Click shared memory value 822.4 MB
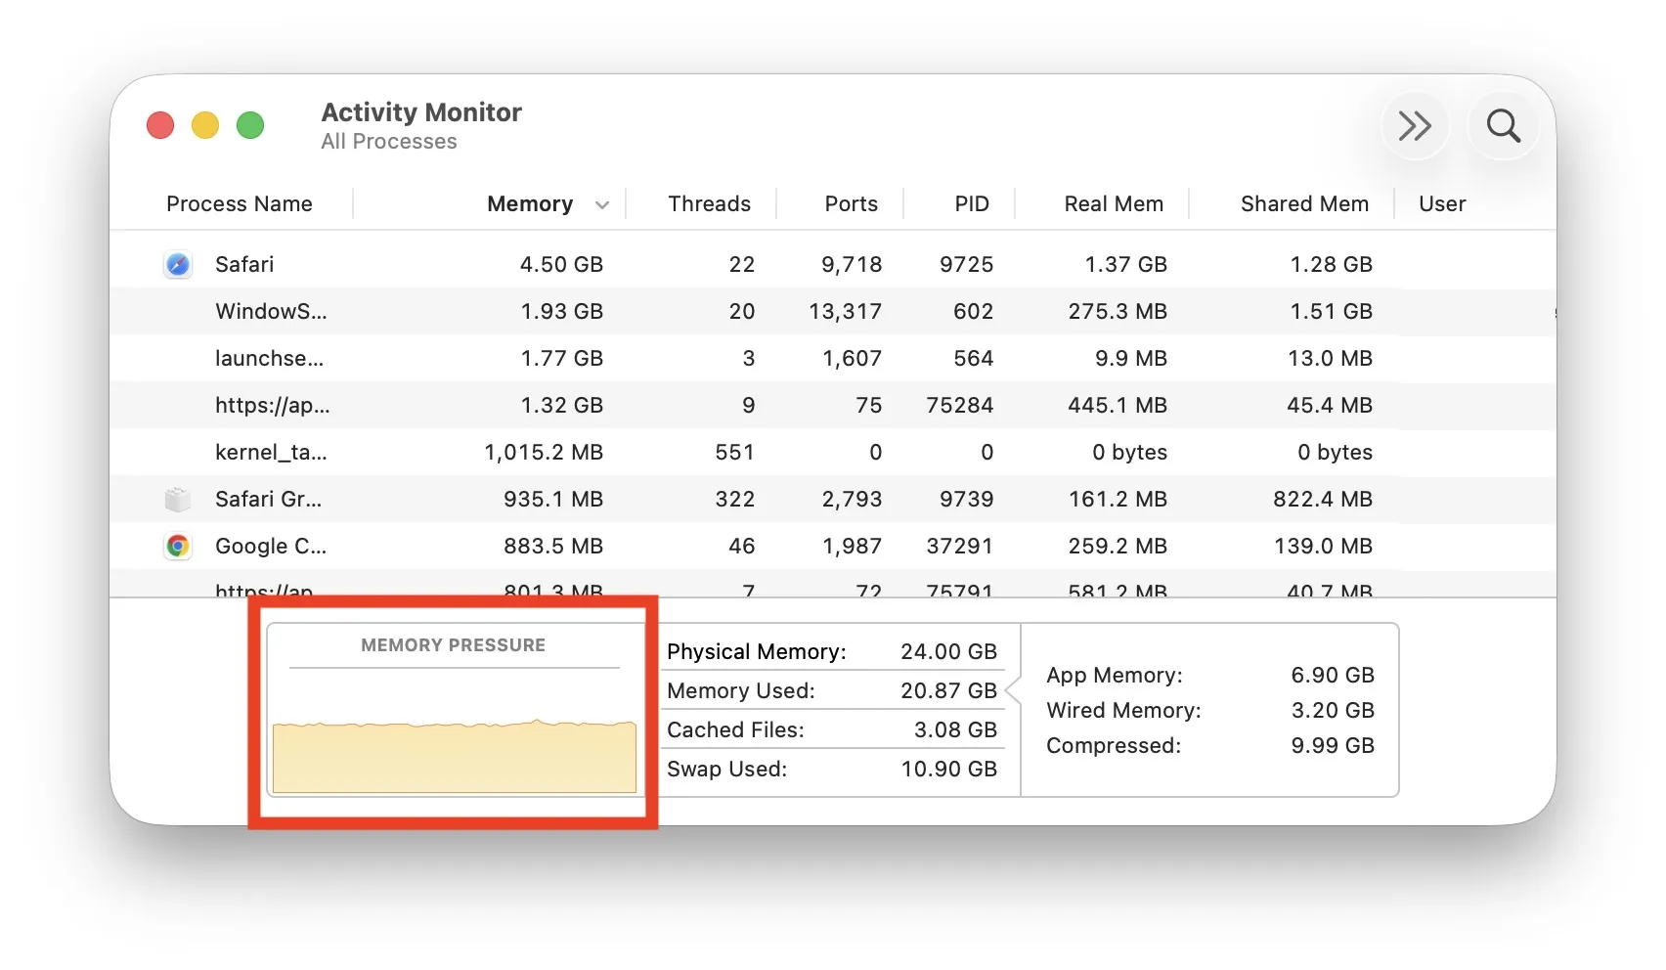Screen dimensions: 1666x970 1323,499
